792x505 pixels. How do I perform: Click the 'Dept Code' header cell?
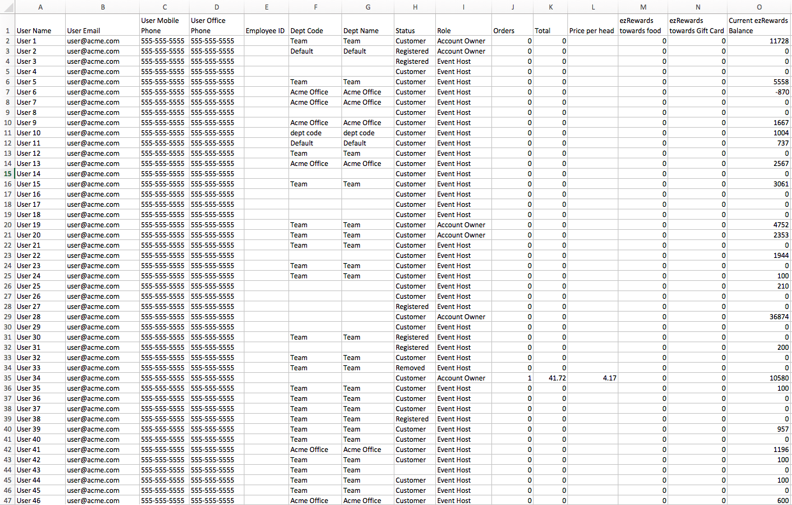[x=315, y=25]
